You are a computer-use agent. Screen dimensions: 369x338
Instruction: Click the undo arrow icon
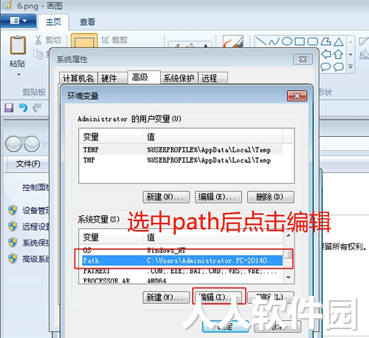[24, 108]
